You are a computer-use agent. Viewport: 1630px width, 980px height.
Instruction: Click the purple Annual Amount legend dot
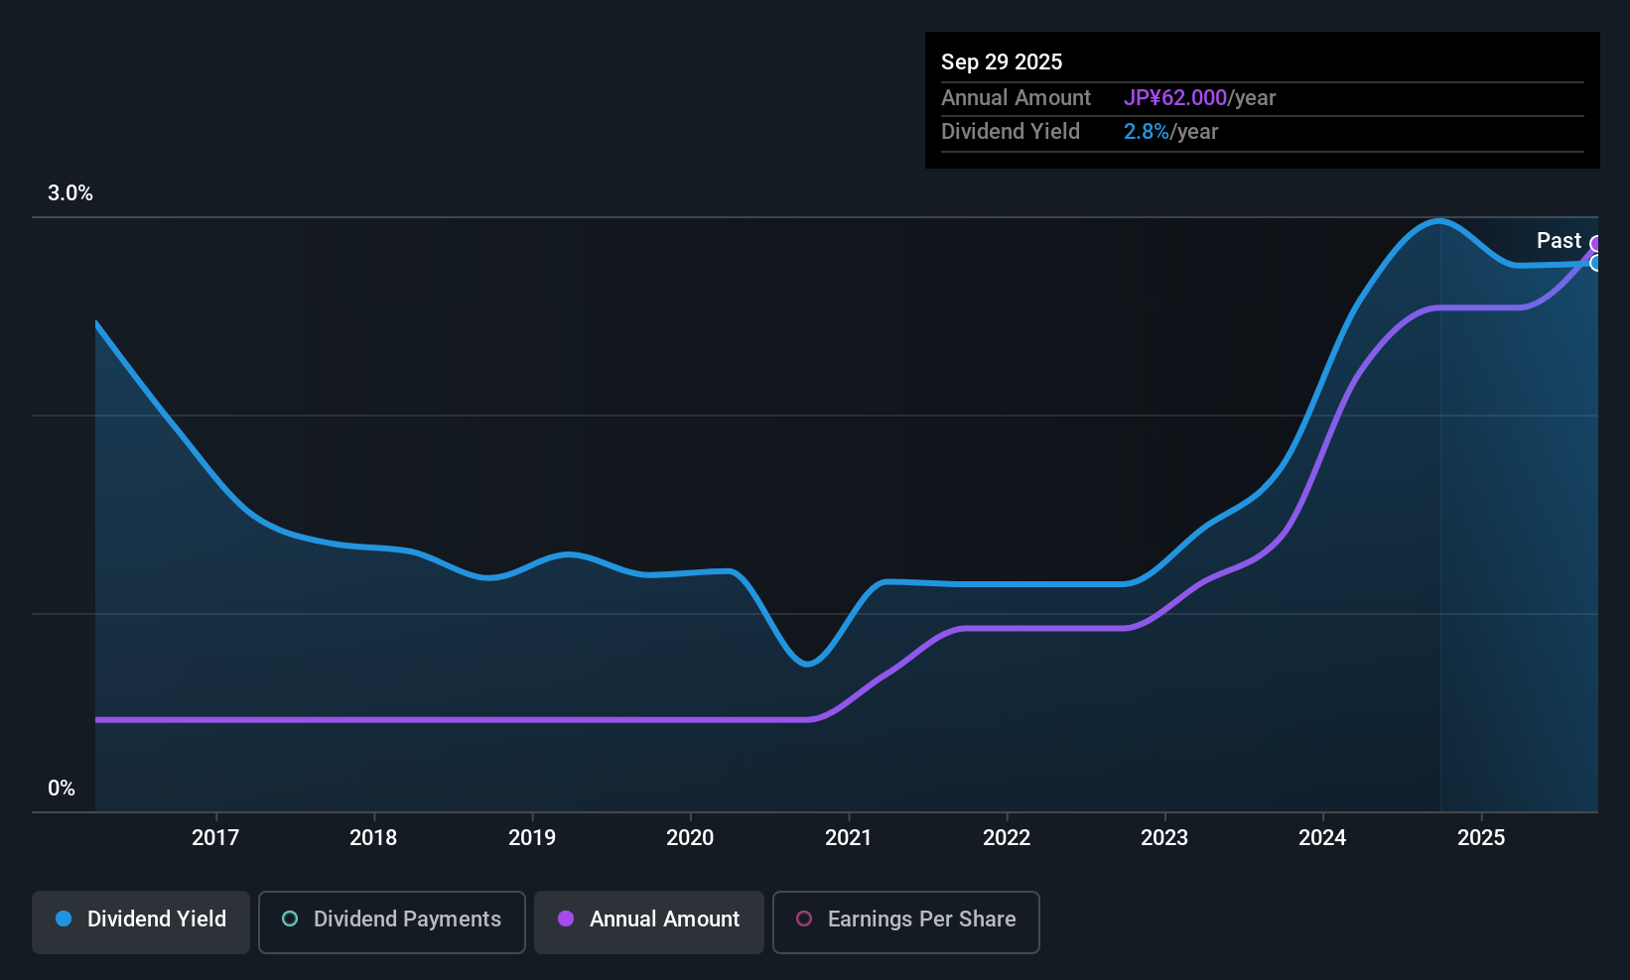(x=566, y=919)
